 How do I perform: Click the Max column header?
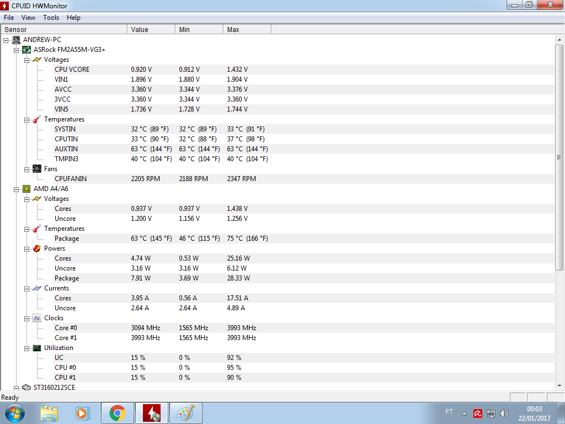click(x=247, y=30)
